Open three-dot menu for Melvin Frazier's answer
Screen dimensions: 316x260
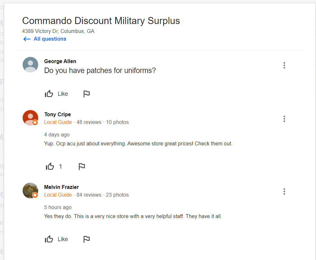284,191
